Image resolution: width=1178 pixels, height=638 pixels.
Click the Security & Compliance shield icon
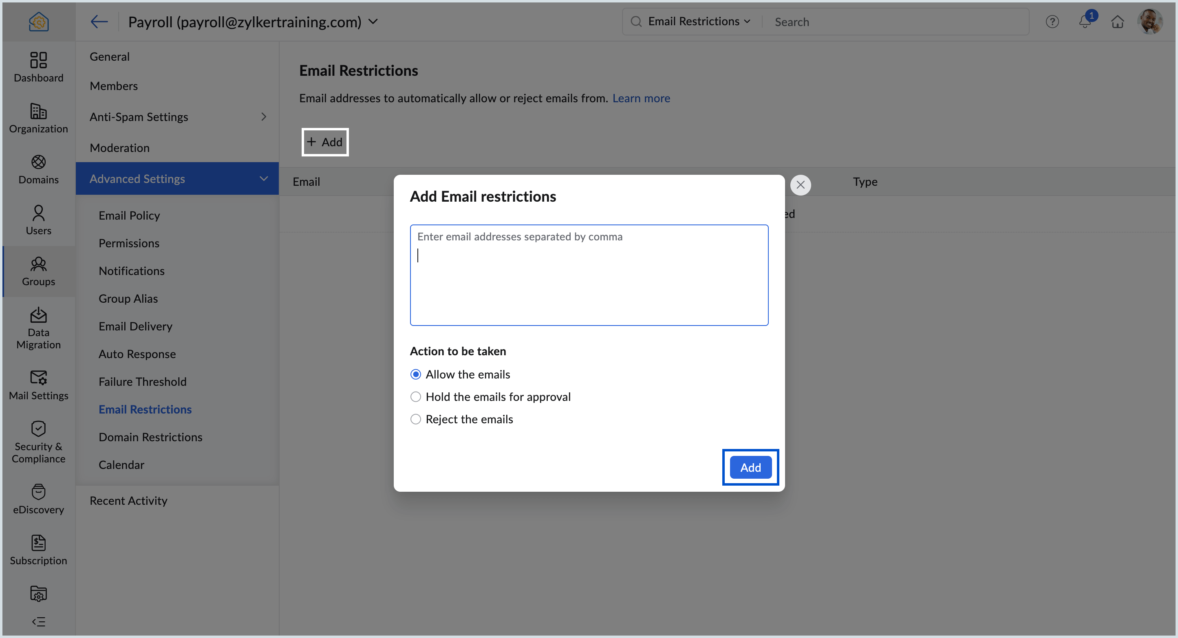(x=38, y=429)
